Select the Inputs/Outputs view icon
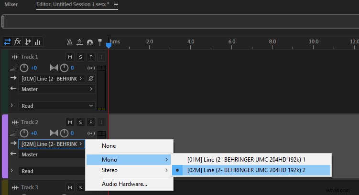 tap(7, 42)
